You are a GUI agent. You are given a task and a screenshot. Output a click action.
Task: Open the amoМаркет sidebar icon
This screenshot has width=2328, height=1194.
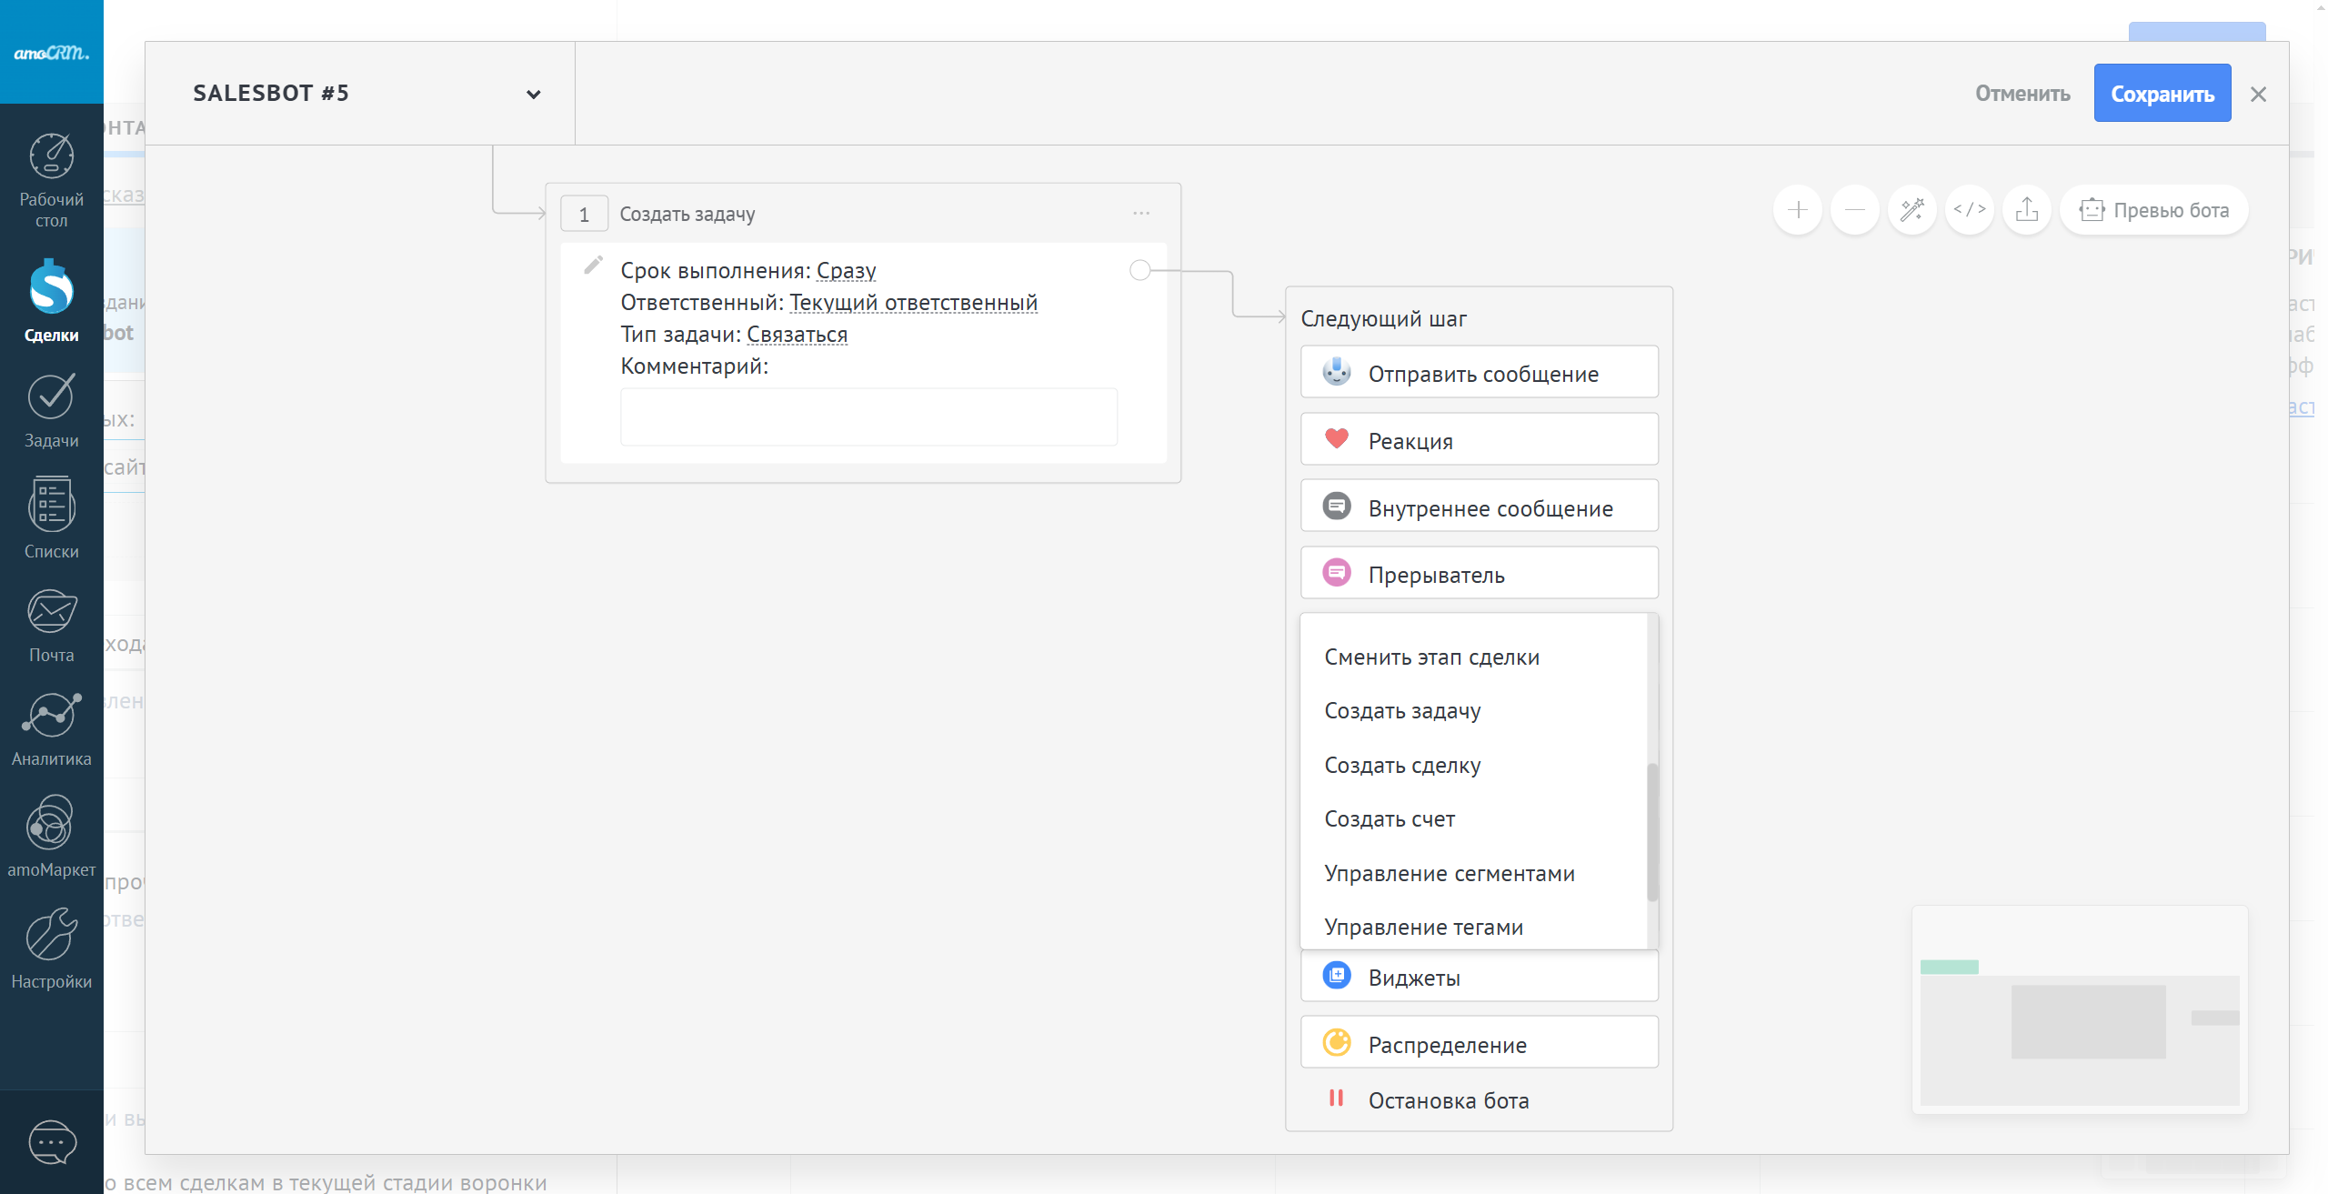tap(51, 838)
